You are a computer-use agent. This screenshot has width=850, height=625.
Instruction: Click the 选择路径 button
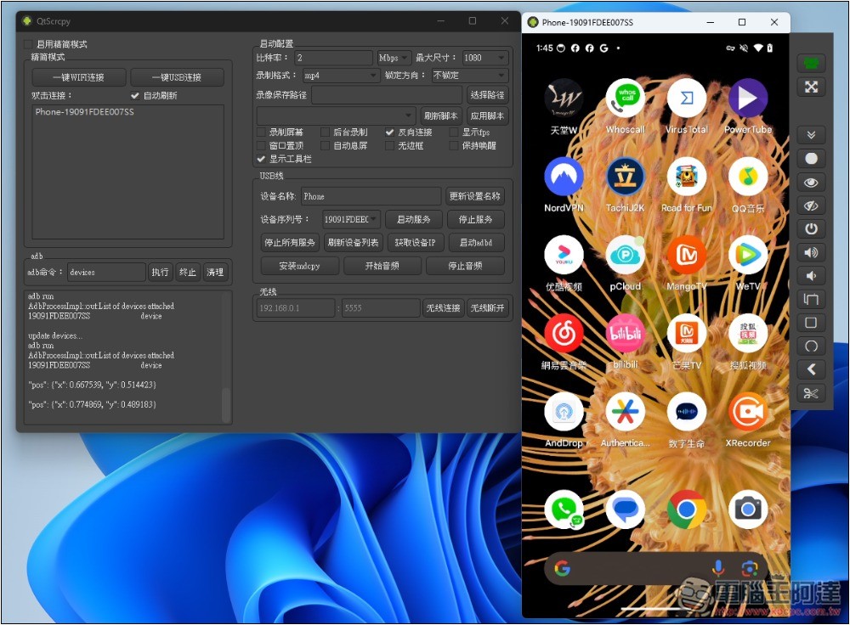[487, 95]
